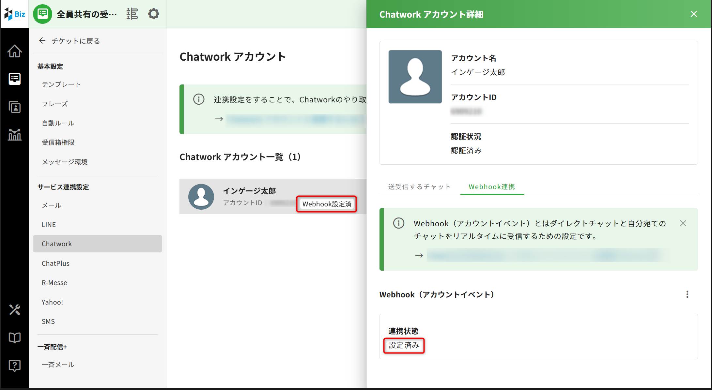Click チケットに戻る link
712x390 pixels.
[x=76, y=41]
